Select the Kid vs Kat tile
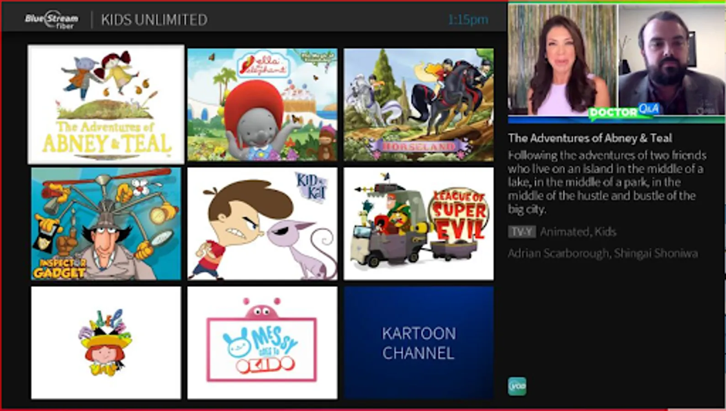 tap(262, 224)
